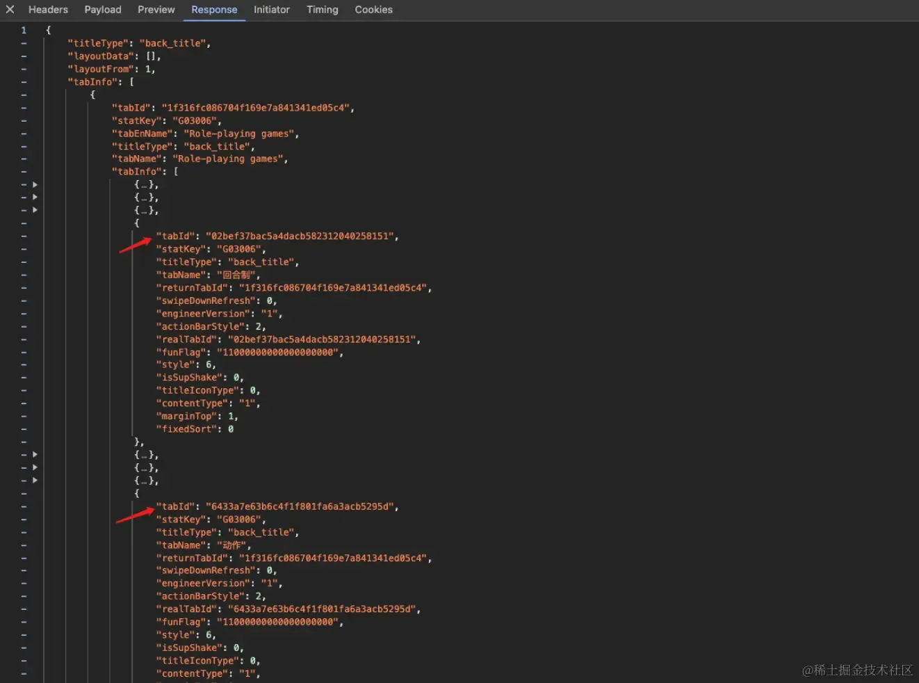Expand first collapsed object after 回合制 block

[35, 455]
